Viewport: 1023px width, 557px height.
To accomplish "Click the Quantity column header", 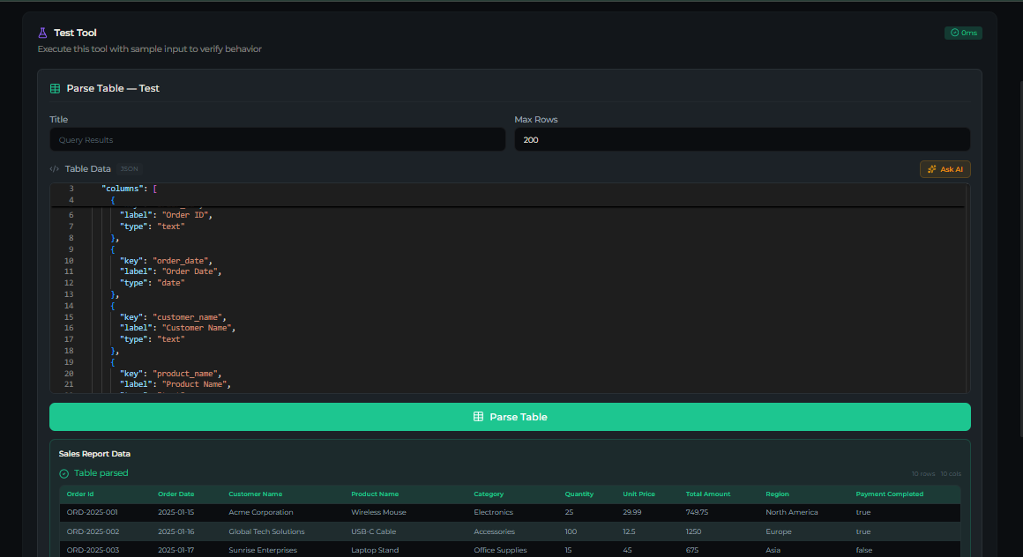I will point(579,494).
